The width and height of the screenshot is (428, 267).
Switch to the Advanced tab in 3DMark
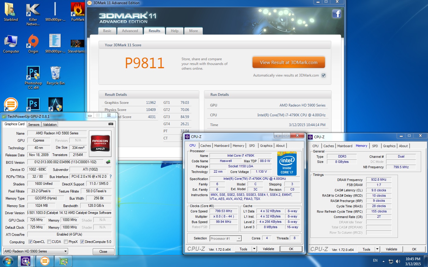pyautogui.click(x=130, y=31)
